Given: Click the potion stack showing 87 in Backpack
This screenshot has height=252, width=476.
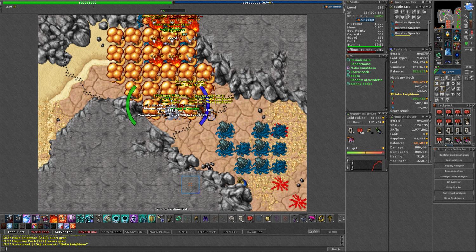Looking at the screenshot, I should click(x=458, y=140).
